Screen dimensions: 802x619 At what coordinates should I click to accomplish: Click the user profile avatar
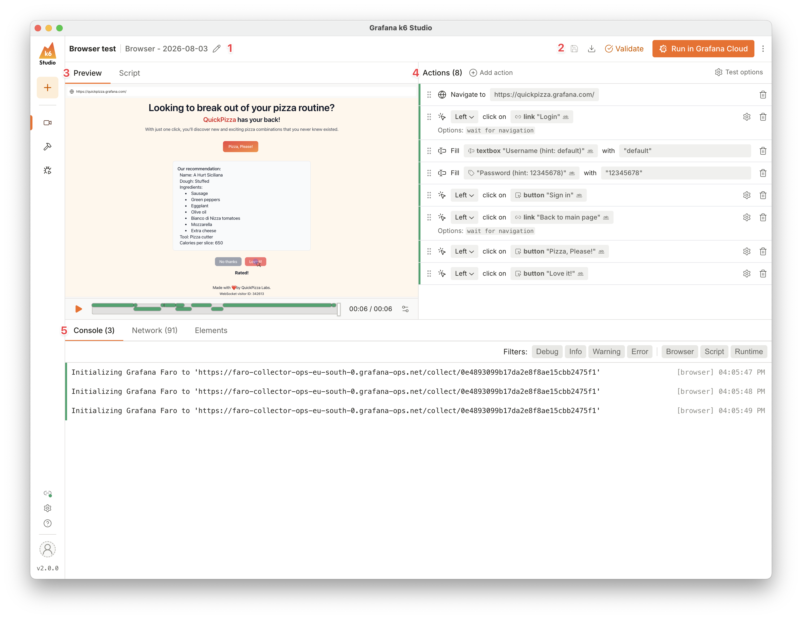coord(47,549)
